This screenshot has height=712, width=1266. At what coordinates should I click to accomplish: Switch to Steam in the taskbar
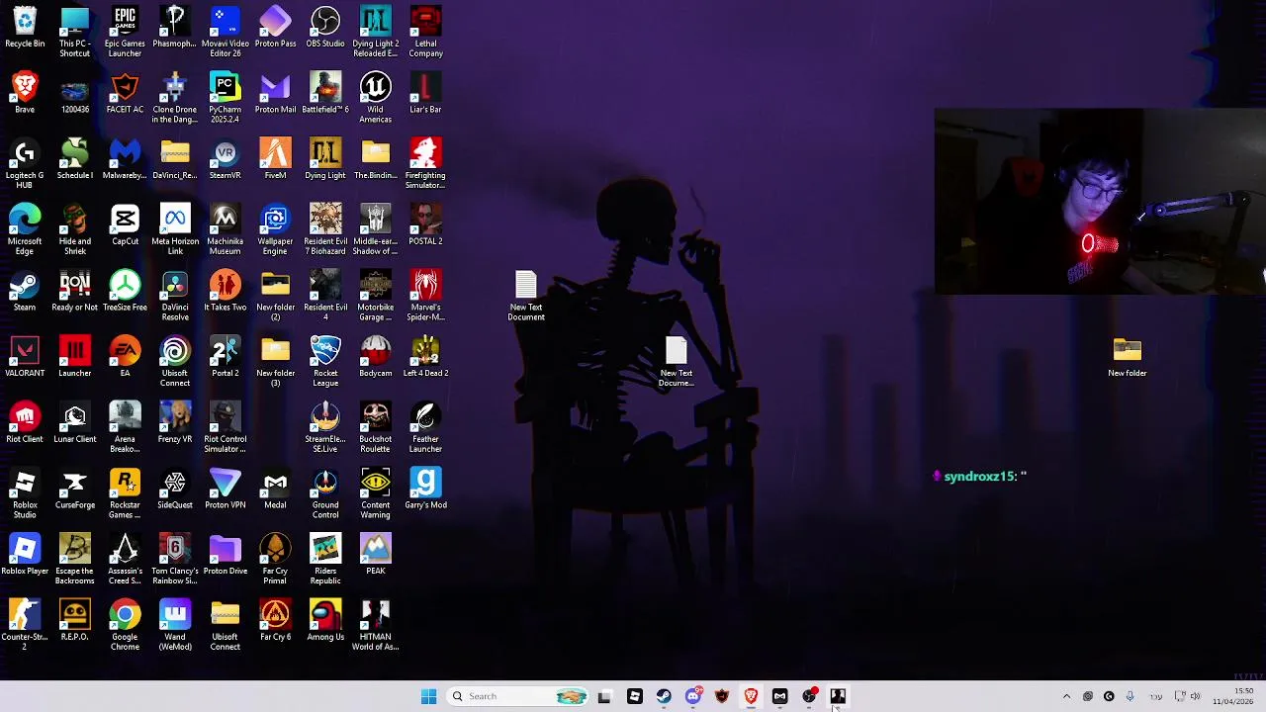664,696
